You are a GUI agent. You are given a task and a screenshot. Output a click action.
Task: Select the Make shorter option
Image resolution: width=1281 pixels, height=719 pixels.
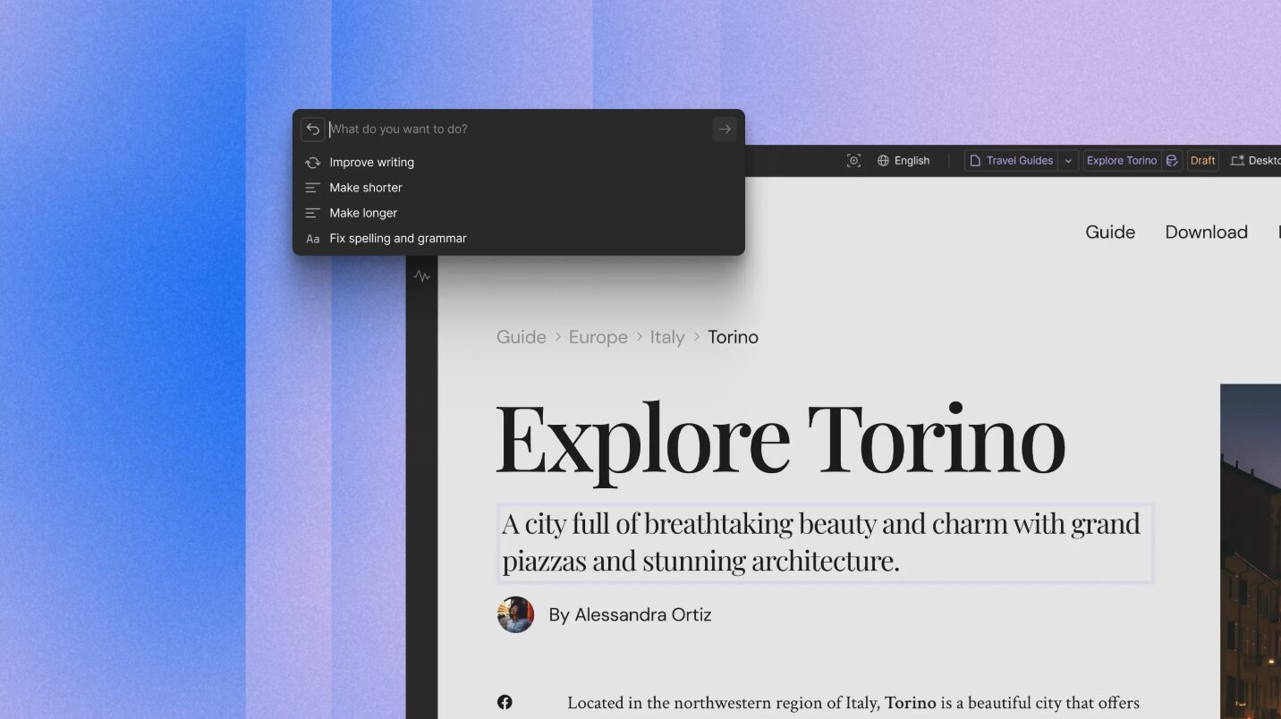pyautogui.click(x=365, y=188)
